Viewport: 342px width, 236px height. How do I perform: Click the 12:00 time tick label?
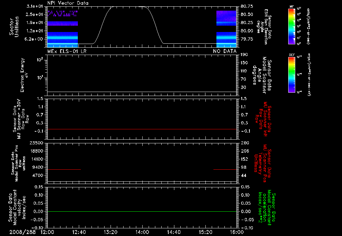tap(47, 232)
